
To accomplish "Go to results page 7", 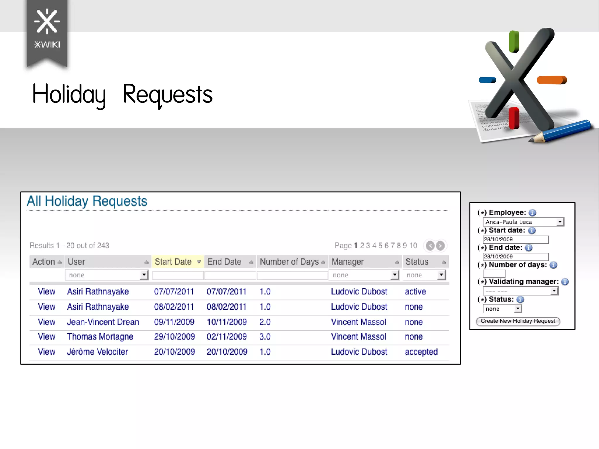I will pyautogui.click(x=393, y=245).
